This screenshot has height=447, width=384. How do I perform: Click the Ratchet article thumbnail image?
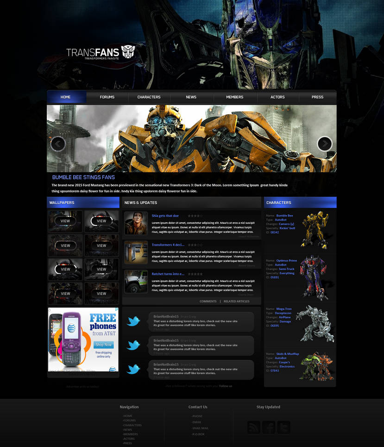[136, 282]
